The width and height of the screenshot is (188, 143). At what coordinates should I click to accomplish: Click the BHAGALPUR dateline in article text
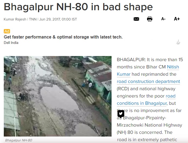click(131, 60)
